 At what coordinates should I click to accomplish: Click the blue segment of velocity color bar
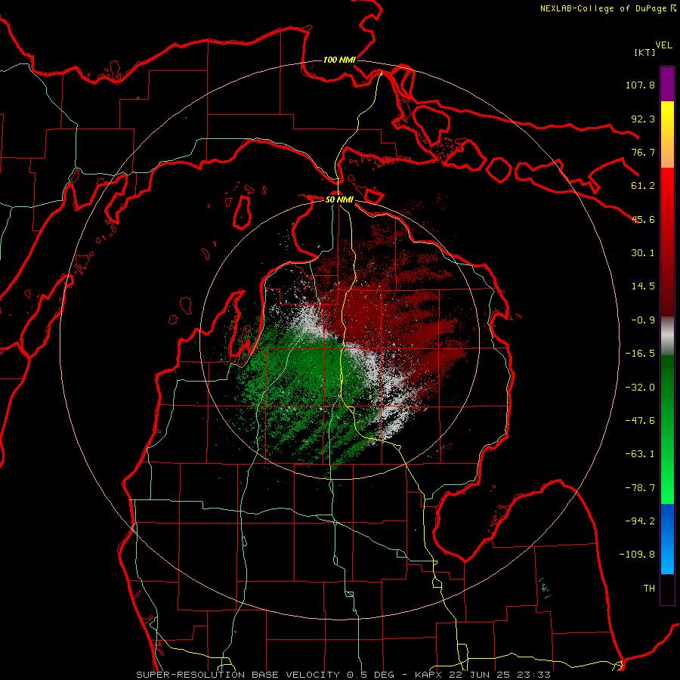(667, 539)
